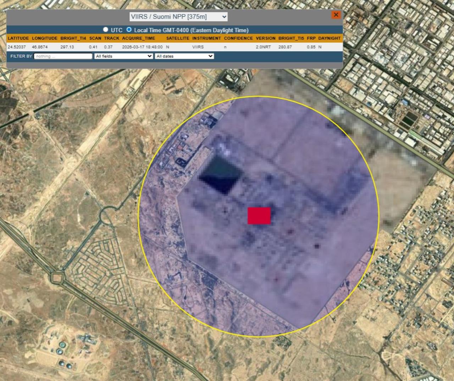Image resolution: width=454 pixels, height=381 pixels.
Task: Open the VIIRS / Suomi NPP source dropdown
Action: point(178,17)
